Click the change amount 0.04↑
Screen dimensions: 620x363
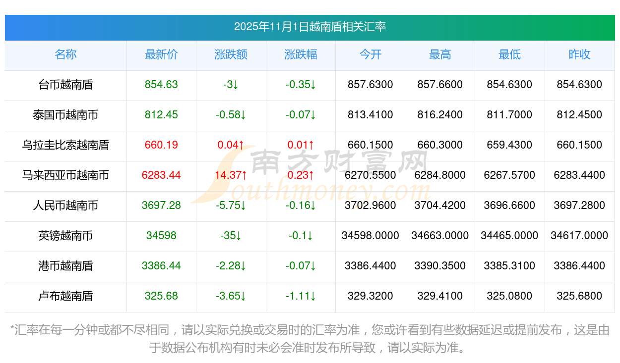click(x=231, y=145)
